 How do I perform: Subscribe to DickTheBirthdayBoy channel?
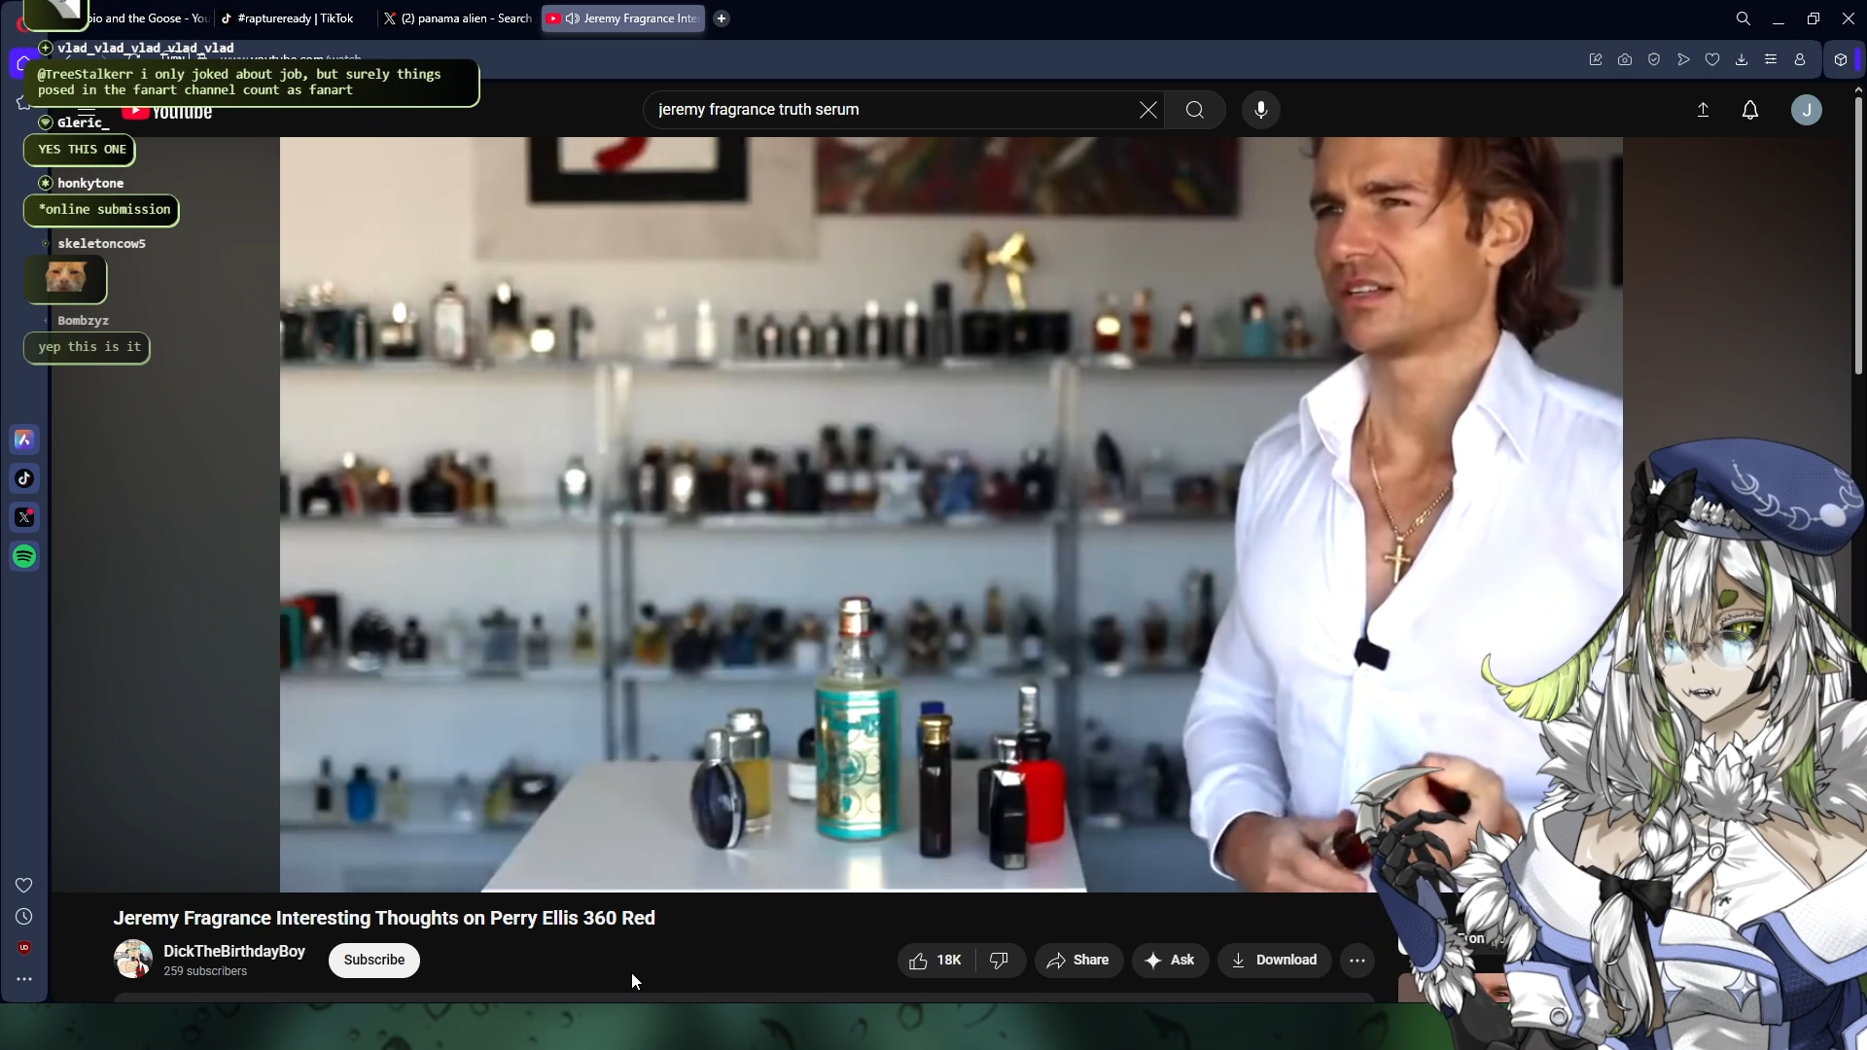click(x=374, y=961)
